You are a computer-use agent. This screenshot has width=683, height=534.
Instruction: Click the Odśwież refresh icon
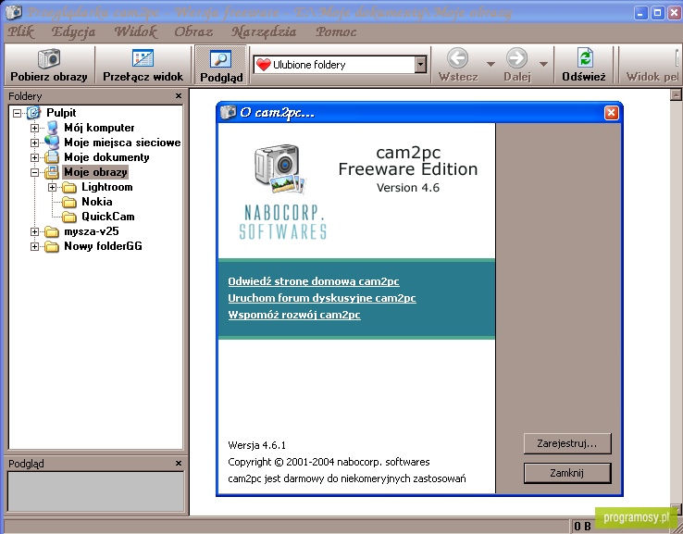click(x=585, y=58)
